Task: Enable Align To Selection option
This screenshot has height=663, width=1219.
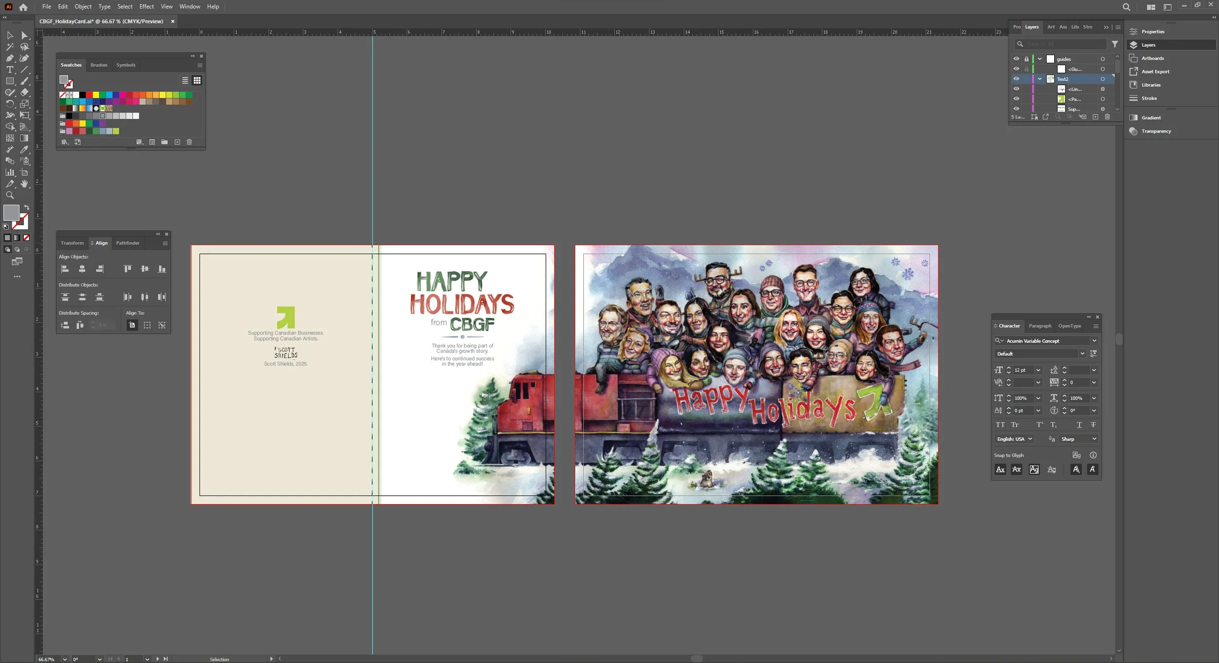Action: tap(147, 325)
